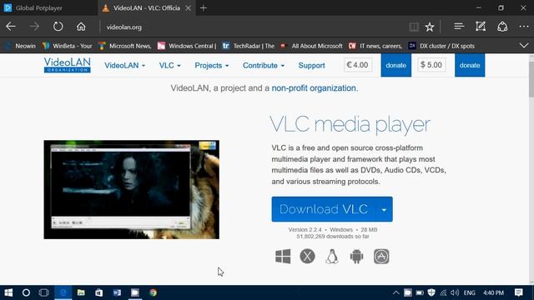534x300 pixels.
Task: Edit the $ 5.00 donation field
Action: point(431,65)
